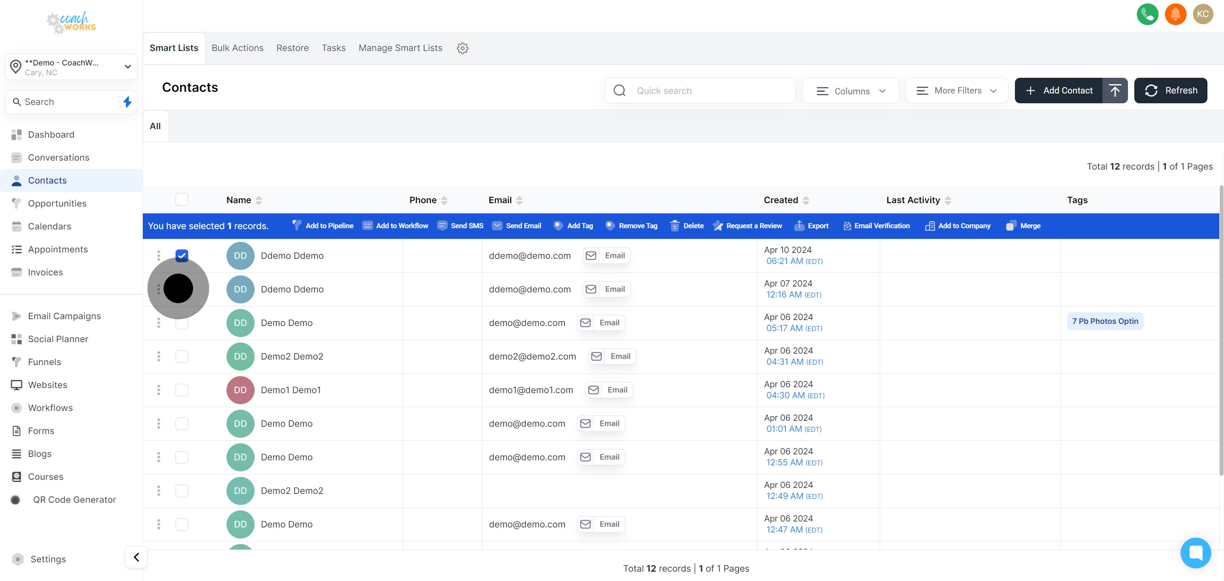The image size is (1224, 581).
Task: Click the 7 Pb Photos Optin tag
Action: click(1104, 321)
